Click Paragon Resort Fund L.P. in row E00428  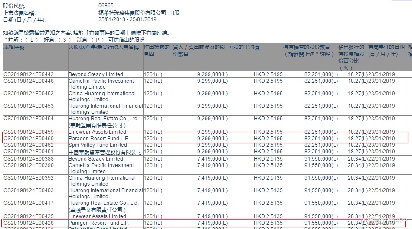pos(98,223)
